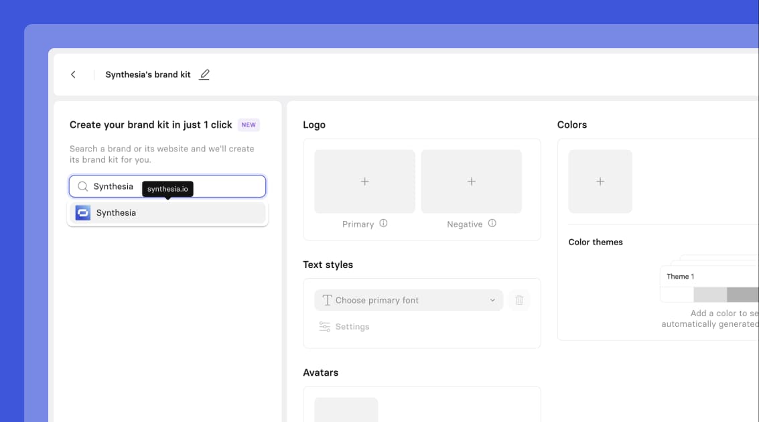Select the Theme 1 color theme card
Viewport: 759px width, 422px height.
tap(709, 283)
